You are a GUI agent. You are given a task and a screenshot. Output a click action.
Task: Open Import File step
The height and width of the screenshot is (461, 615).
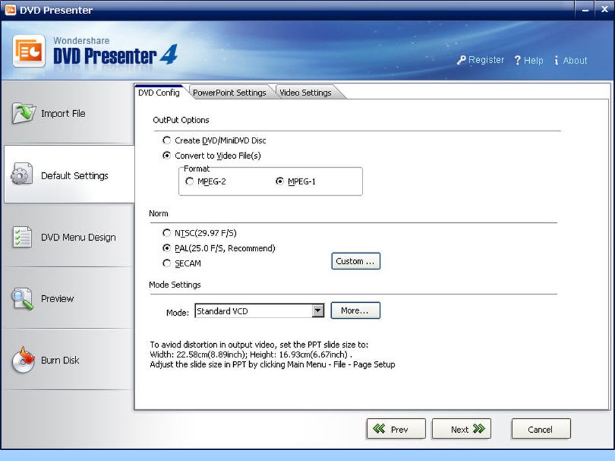[x=69, y=113]
